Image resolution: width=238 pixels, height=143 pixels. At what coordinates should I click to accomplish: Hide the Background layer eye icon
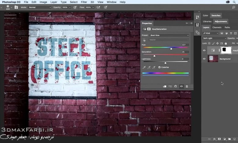click(204, 59)
